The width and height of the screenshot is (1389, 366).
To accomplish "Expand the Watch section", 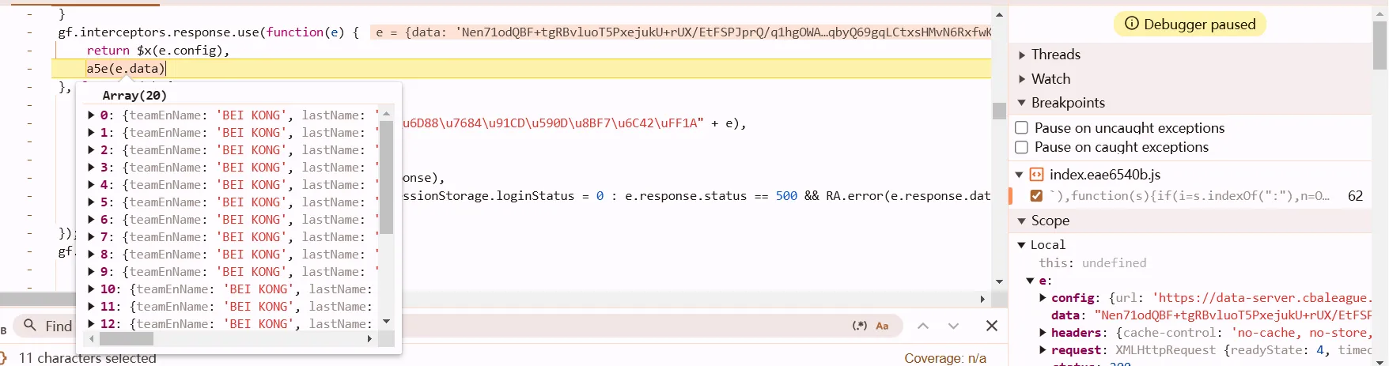I will (x=1022, y=79).
